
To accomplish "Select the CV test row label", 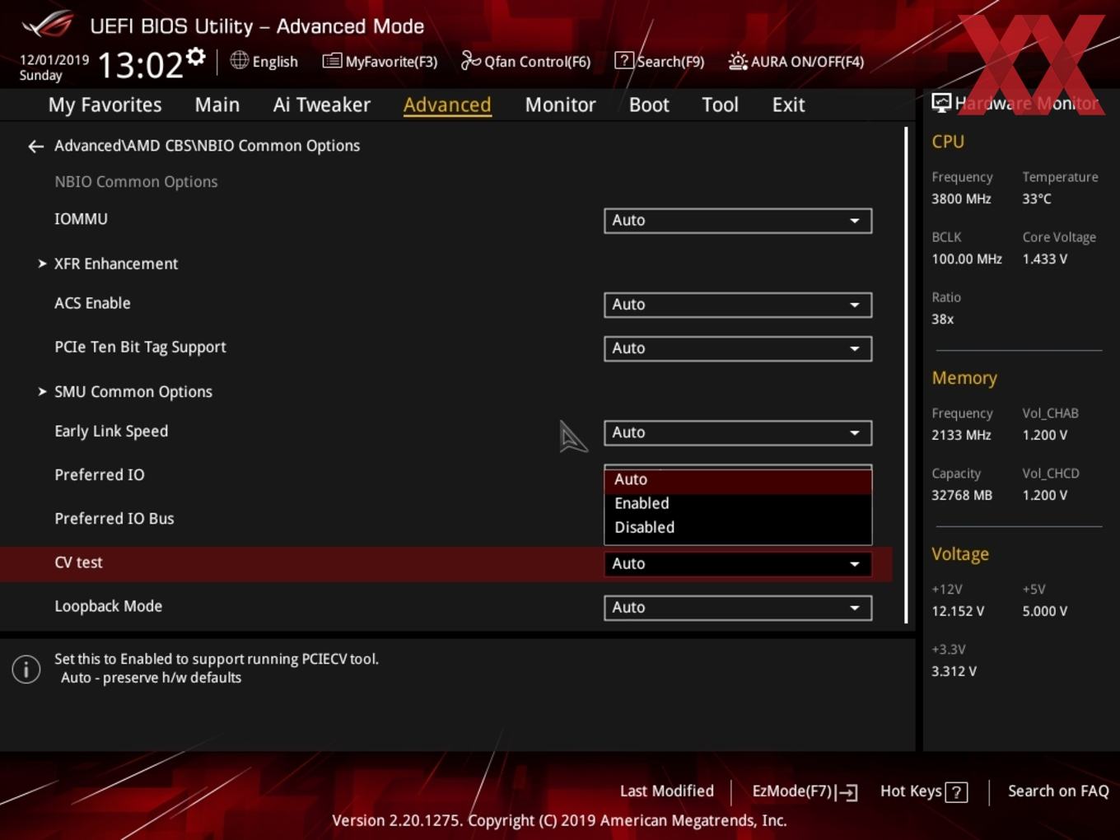I will [x=78, y=562].
